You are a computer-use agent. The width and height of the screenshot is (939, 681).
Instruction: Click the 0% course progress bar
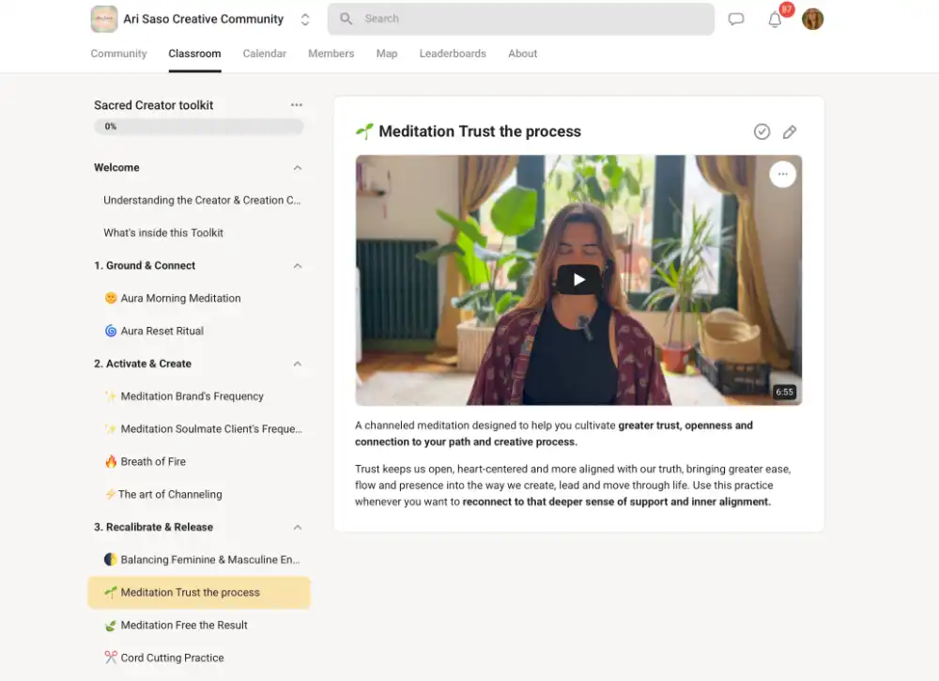coord(199,127)
